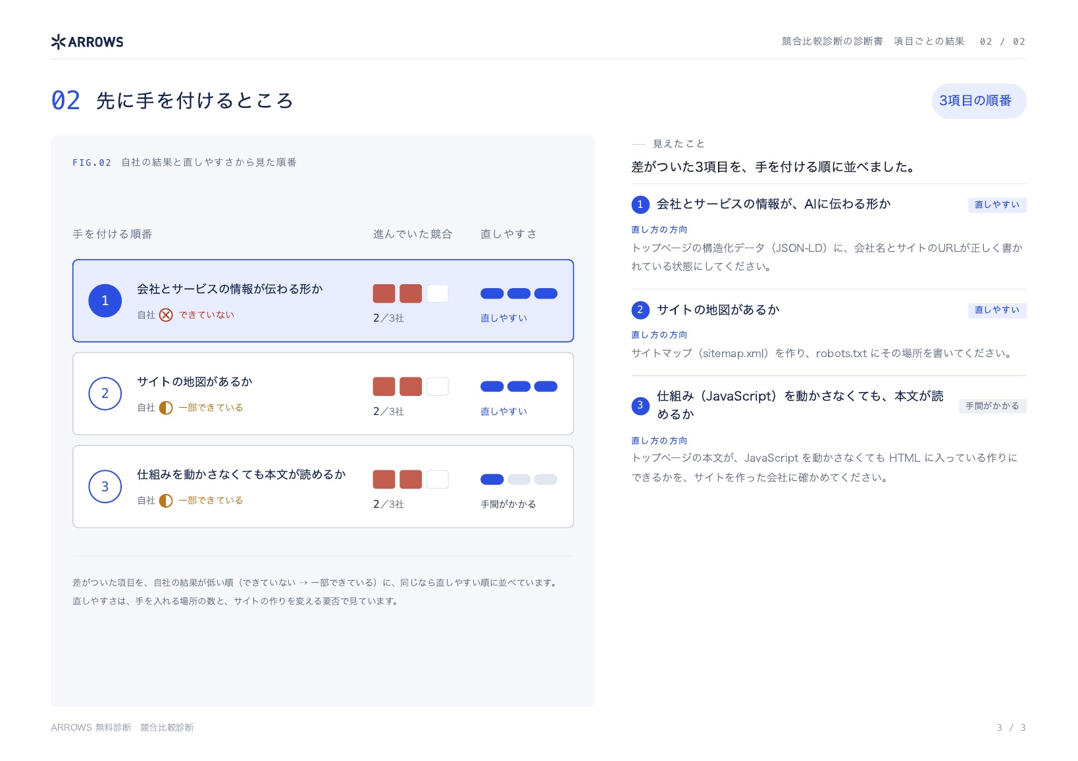Viewport: 1078px width, 761px height.
Task: Click the outlined number 2 circle in the sitemap card
Action: (105, 393)
